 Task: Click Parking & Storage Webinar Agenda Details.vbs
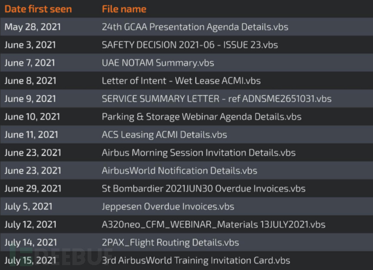point(202,116)
